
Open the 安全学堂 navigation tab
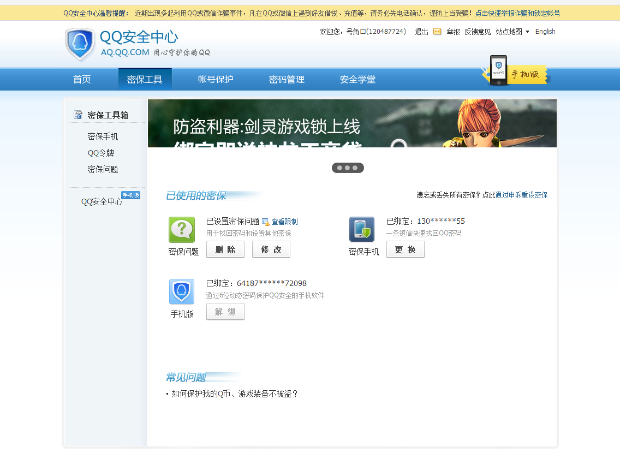click(x=358, y=80)
